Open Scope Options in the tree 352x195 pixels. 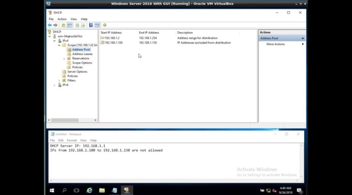pos(82,63)
